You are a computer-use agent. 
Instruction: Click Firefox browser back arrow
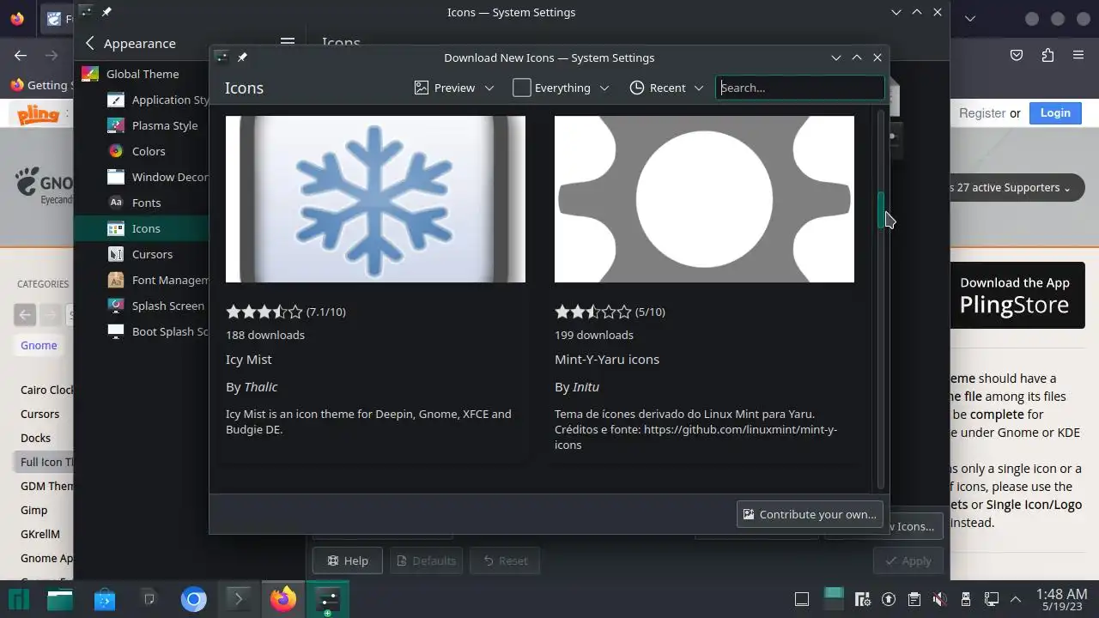[21, 55]
